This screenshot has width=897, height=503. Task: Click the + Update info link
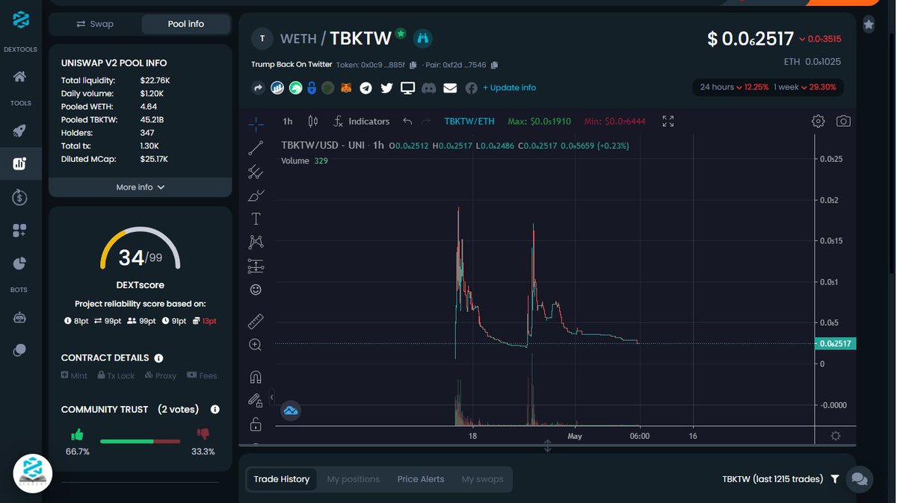pyautogui.click(x=510, y=88)
